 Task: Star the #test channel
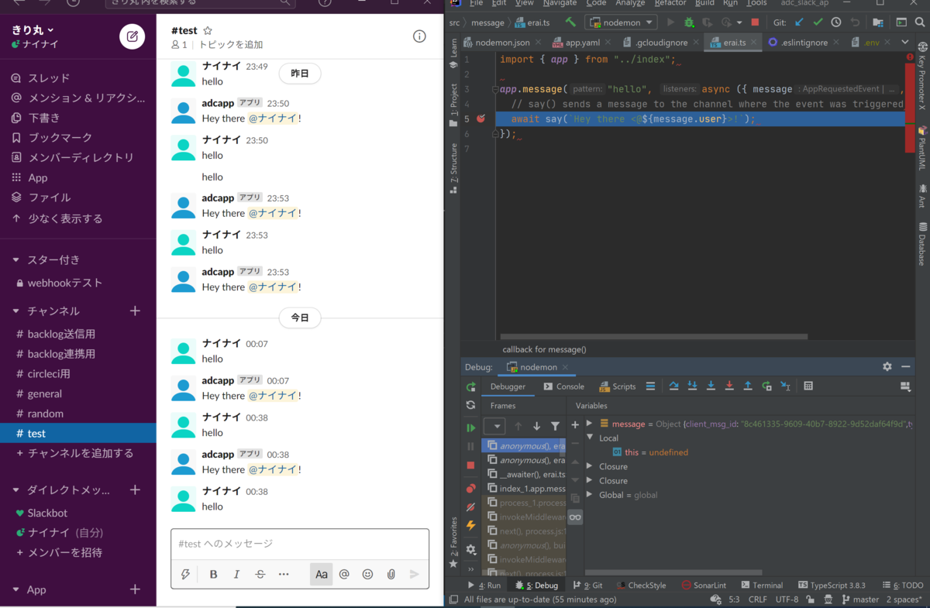tap(207, 31)
